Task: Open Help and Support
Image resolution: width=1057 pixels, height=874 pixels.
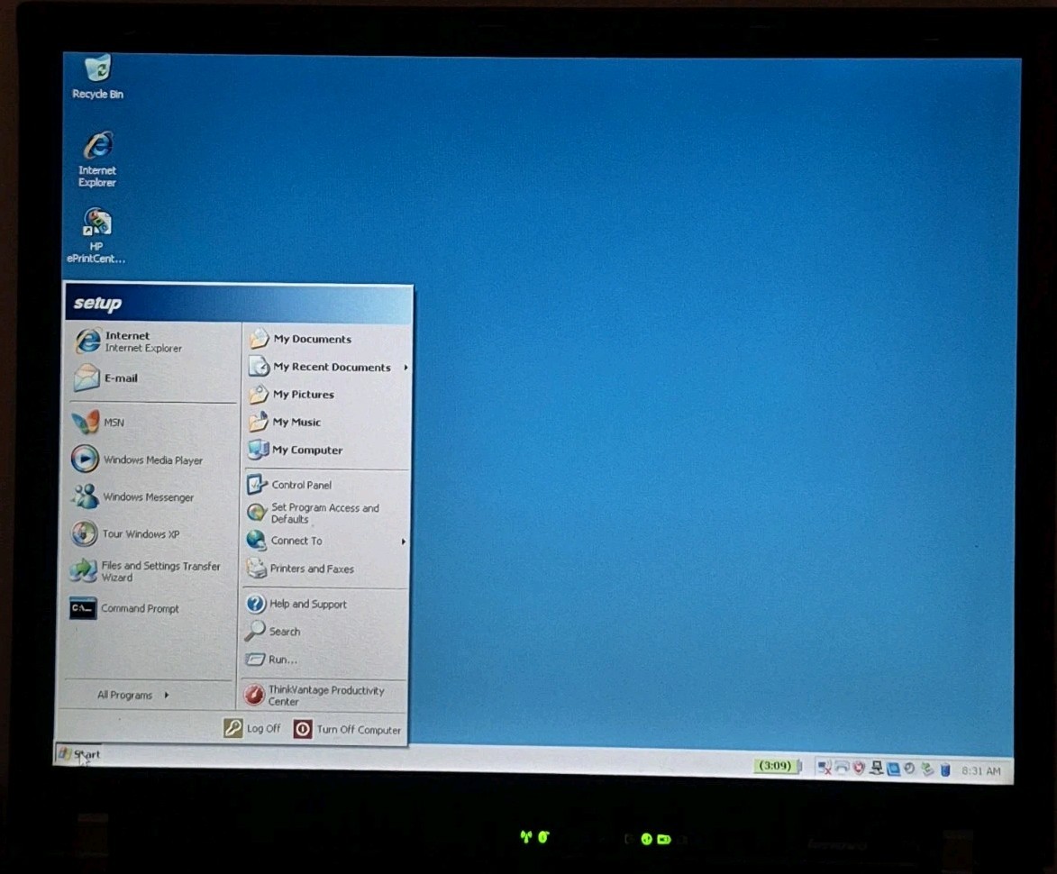Action: (x=325, y=604)
